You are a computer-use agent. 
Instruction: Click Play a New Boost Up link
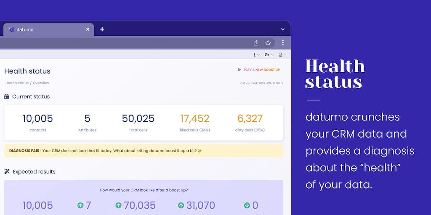pyautogui.click(x=261, y=70)
